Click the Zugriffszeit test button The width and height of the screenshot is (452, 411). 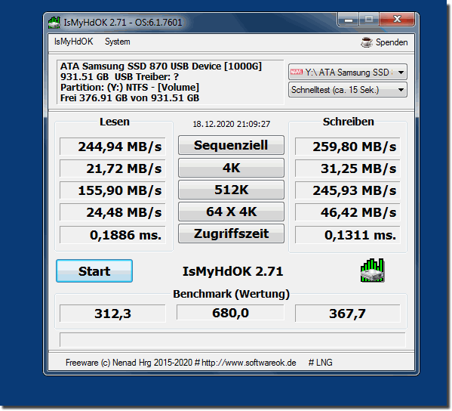(x=231, y=233)
